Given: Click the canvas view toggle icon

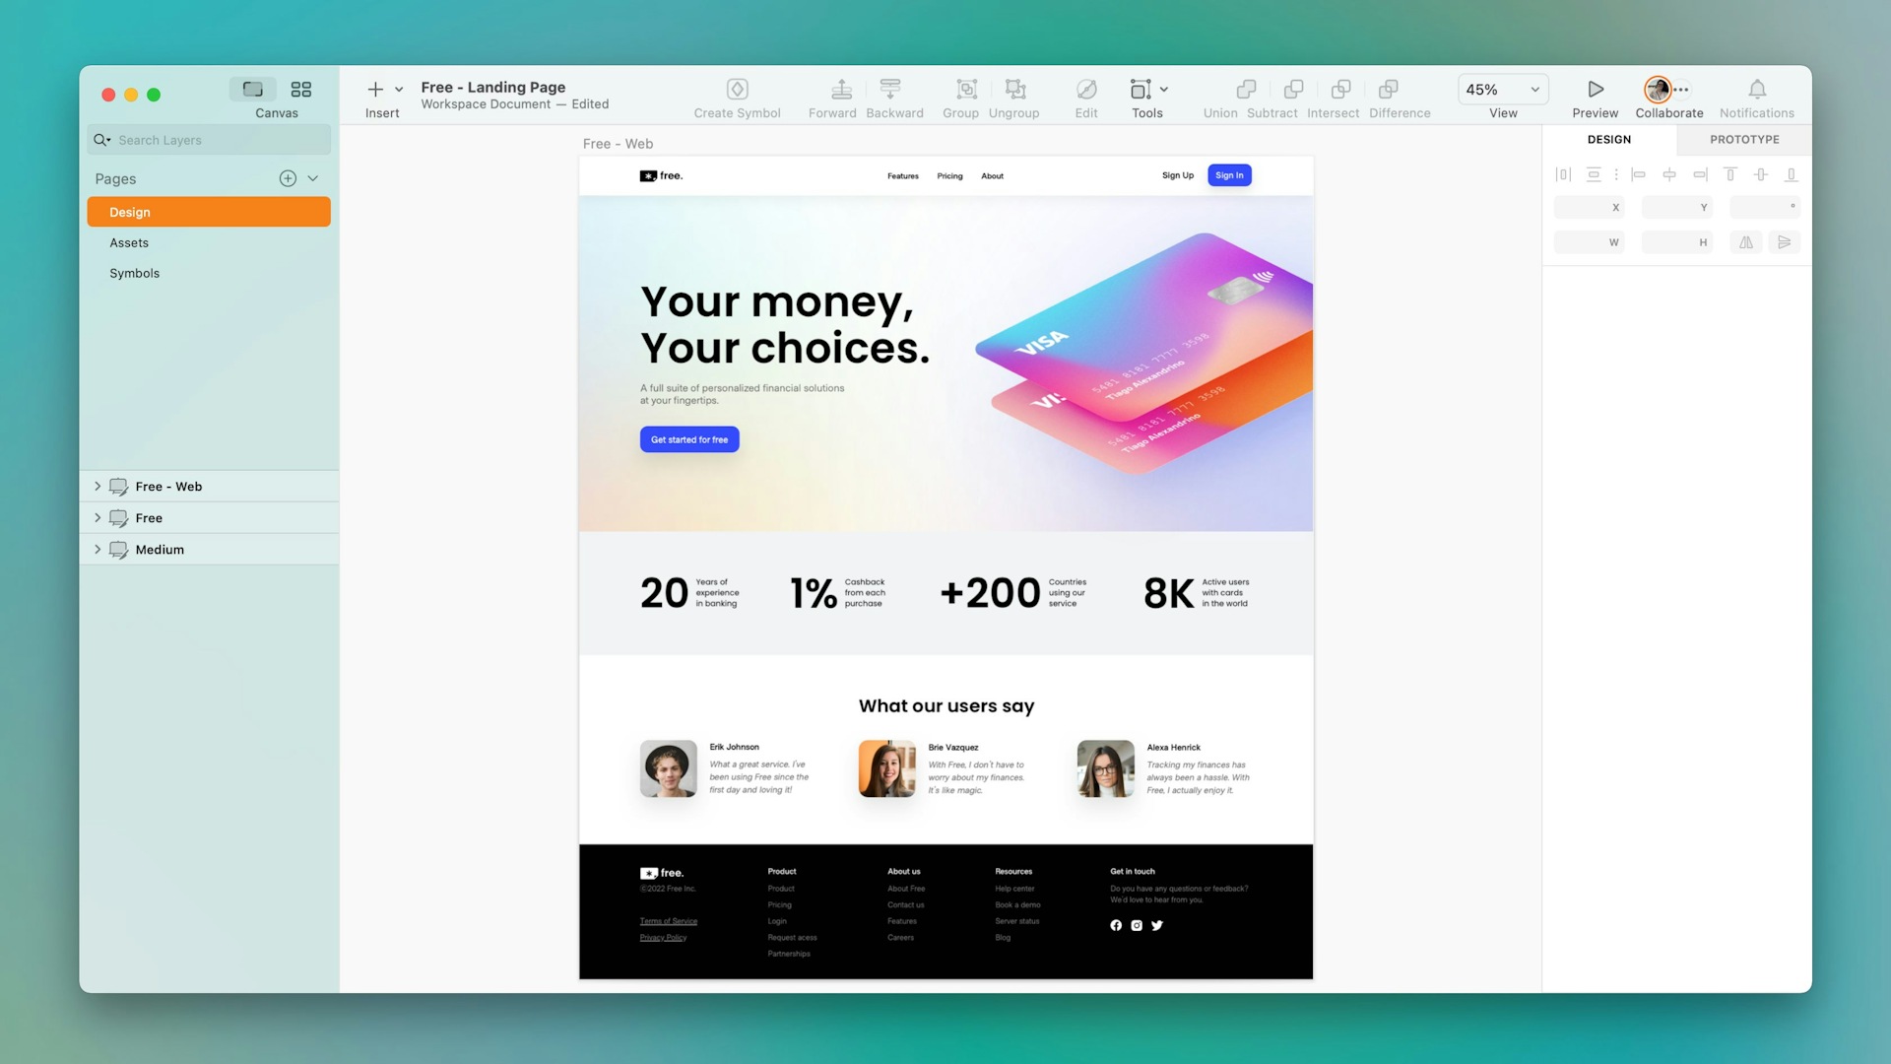Looking at the screenshot, I should click(252, 89).
